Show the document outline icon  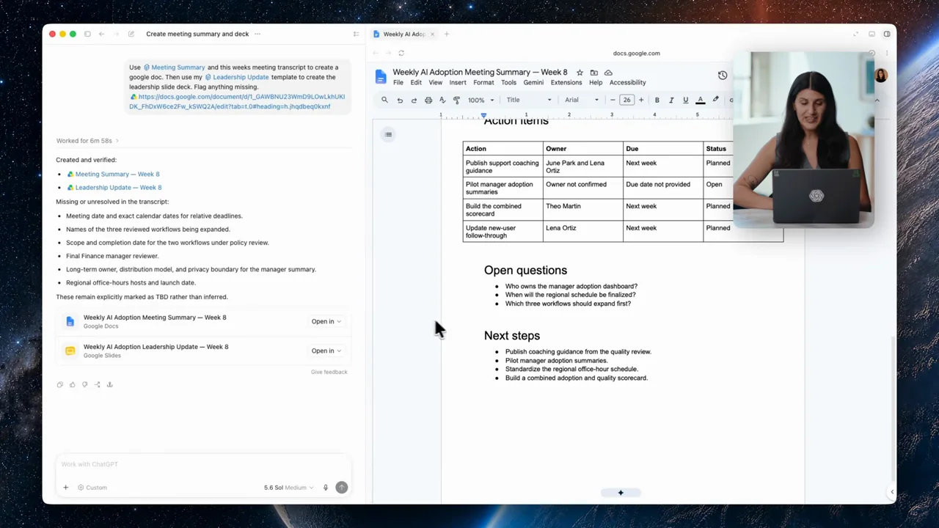point(388,134)
